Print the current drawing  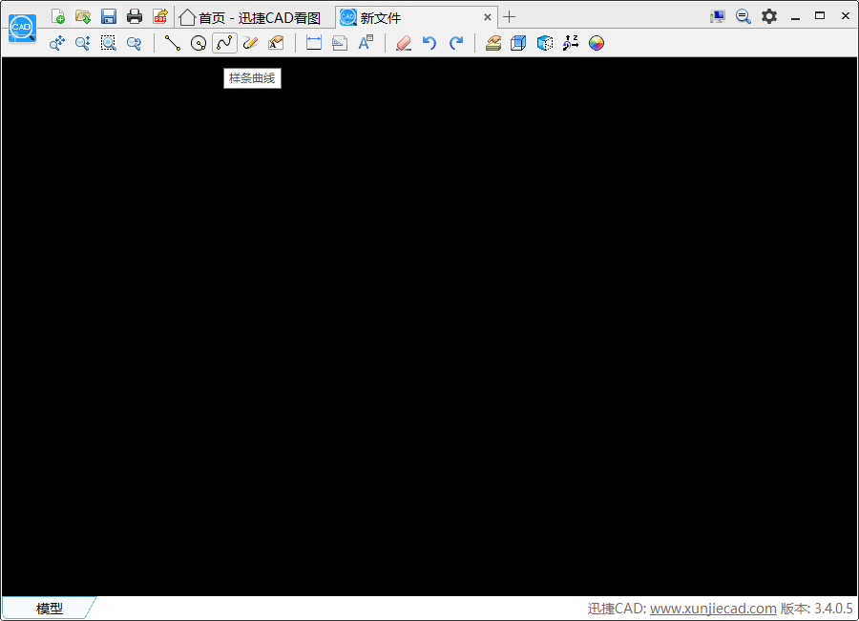tap(135, 16)
